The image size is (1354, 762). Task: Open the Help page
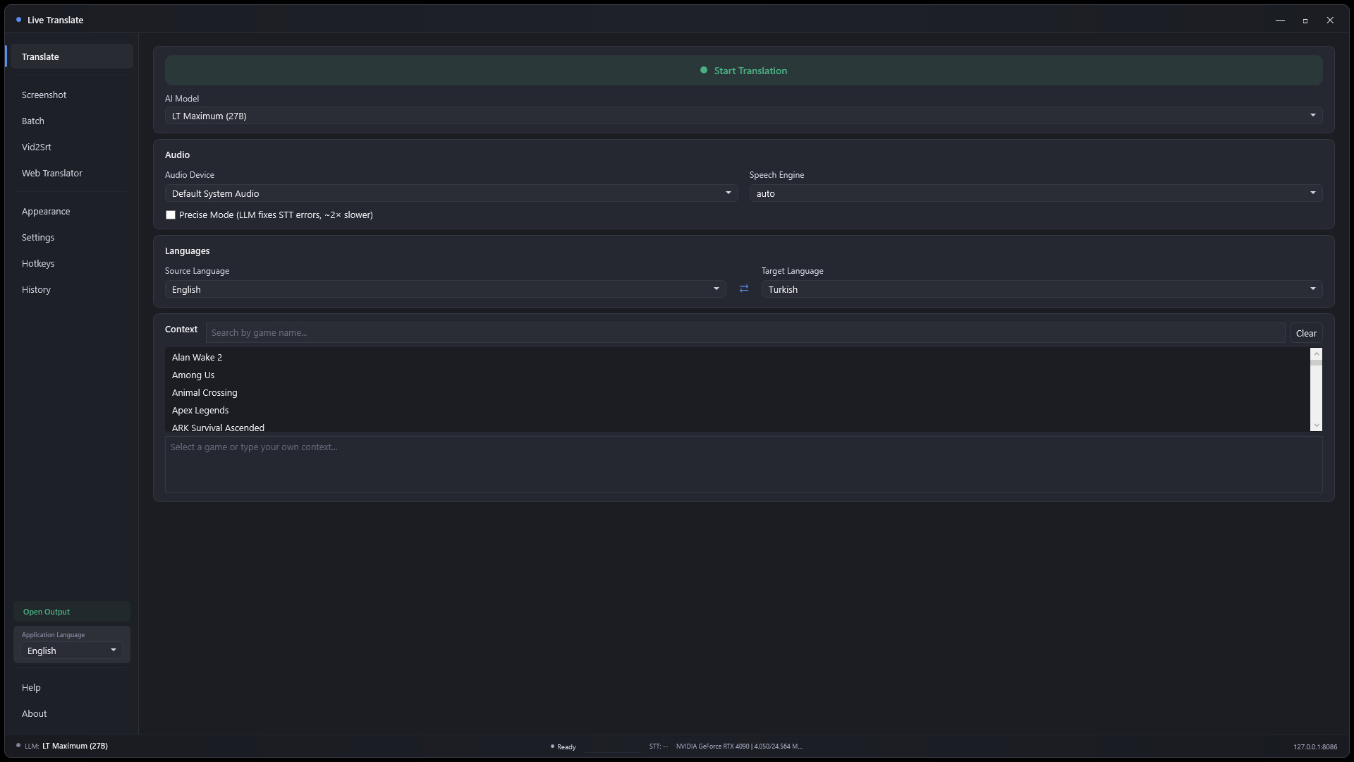72,687
